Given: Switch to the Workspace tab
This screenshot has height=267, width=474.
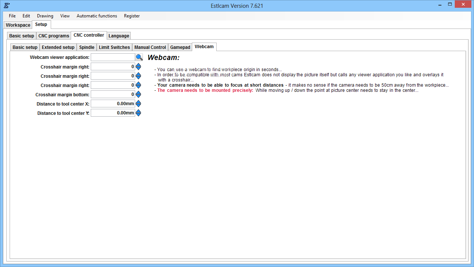Looking at the screenshot, I should [18, 25].
